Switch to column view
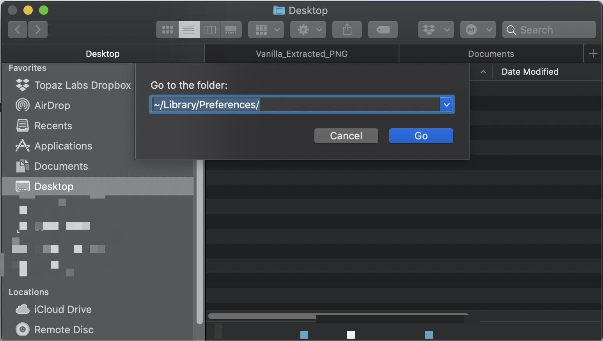The height and width of the screenshot is (341, 603). [x=210, y=30]
